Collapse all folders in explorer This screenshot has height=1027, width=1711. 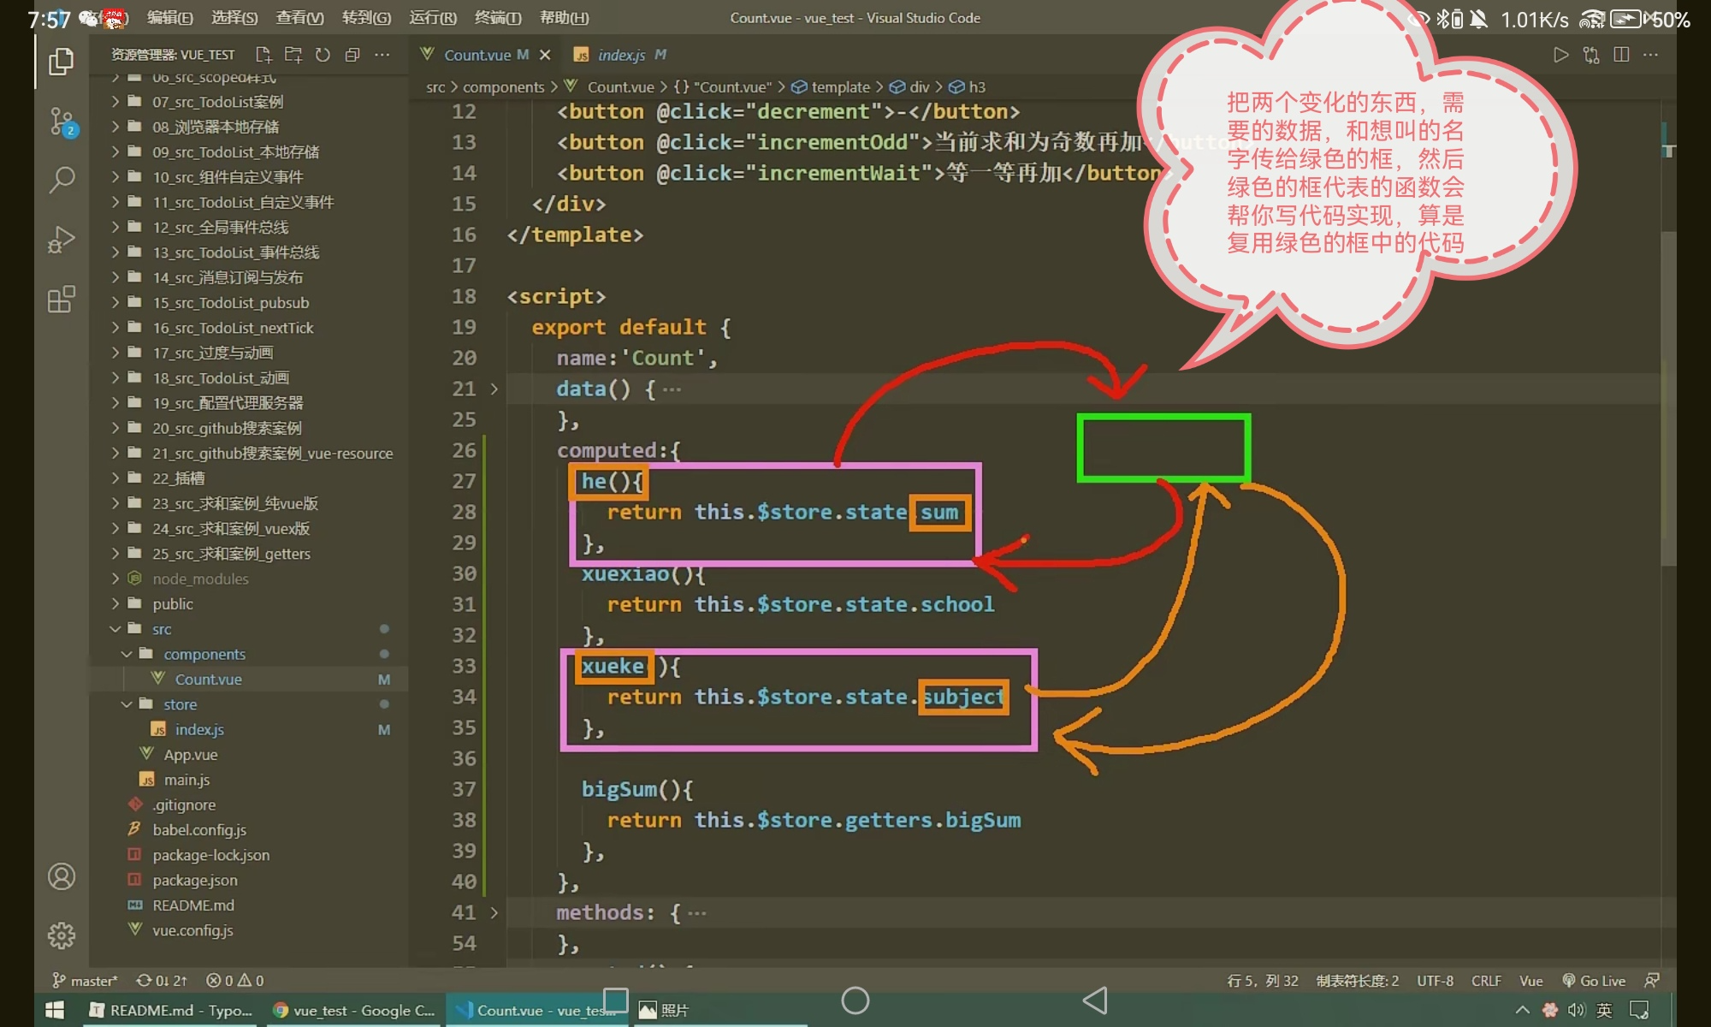pos(352,55)
